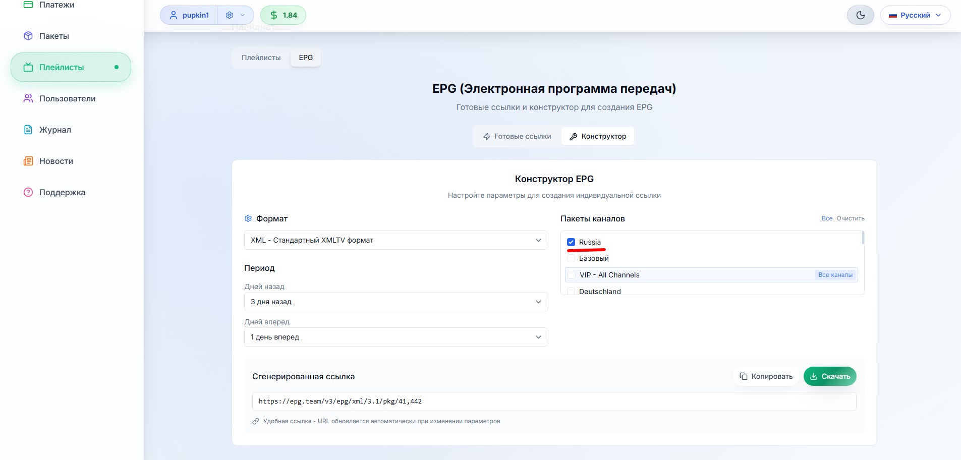Toggle dark mode with the moon icon
The image size is (961, 460).
pos(860,15)
